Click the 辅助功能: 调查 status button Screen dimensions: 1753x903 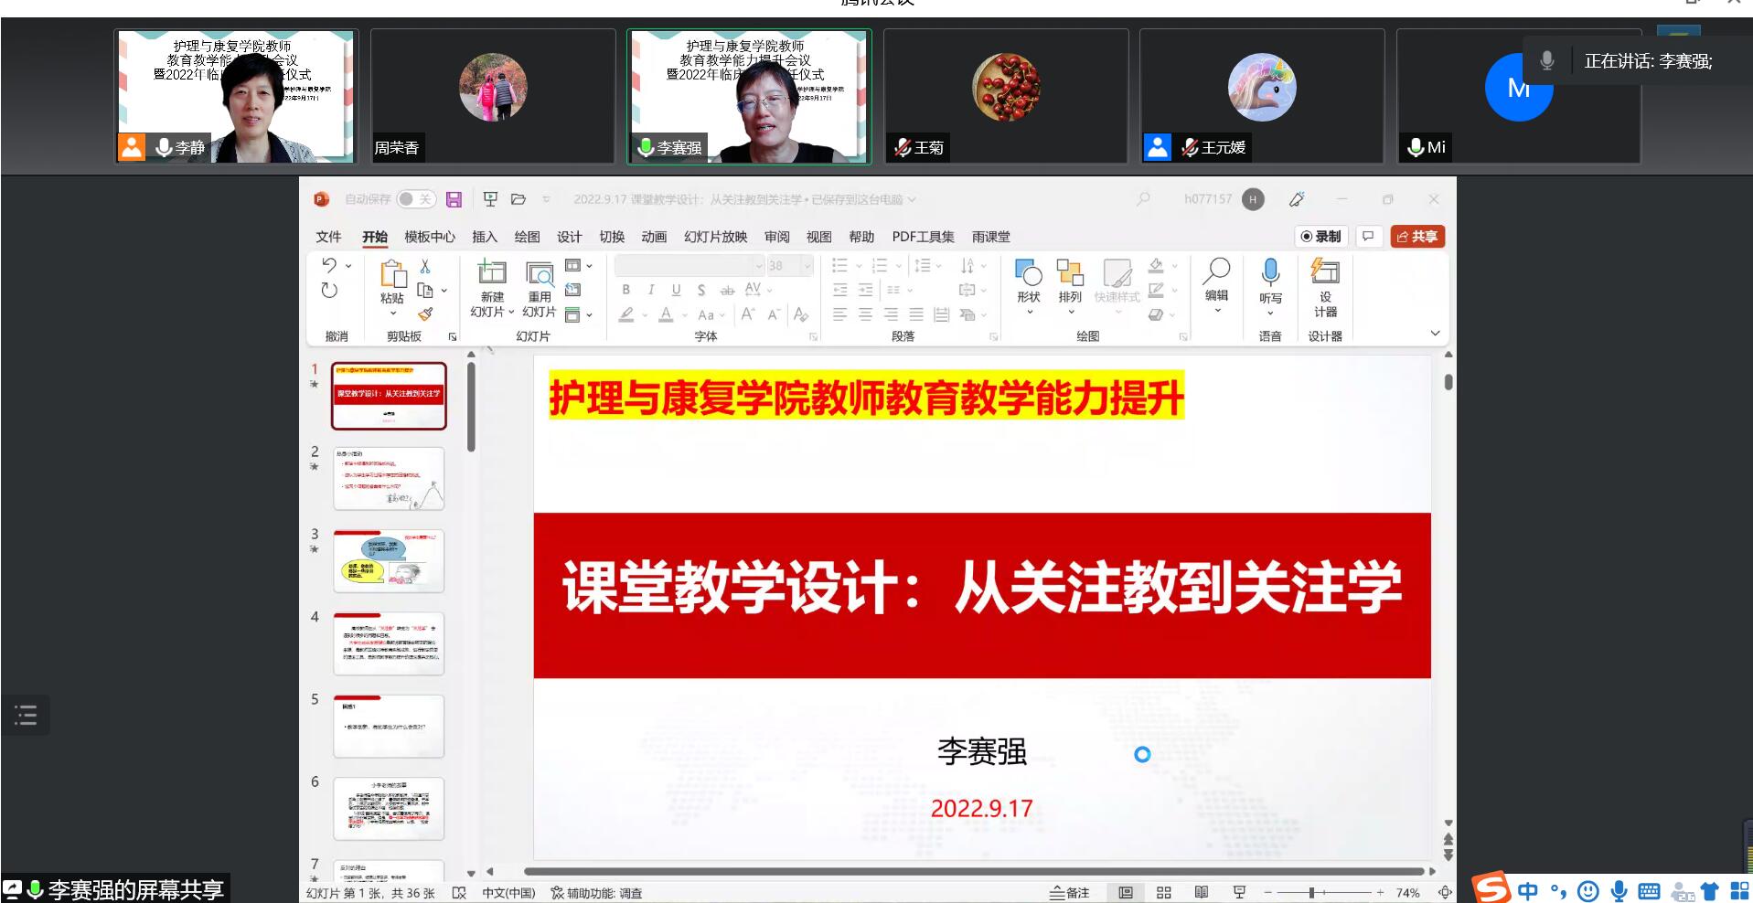coord(596,893)
